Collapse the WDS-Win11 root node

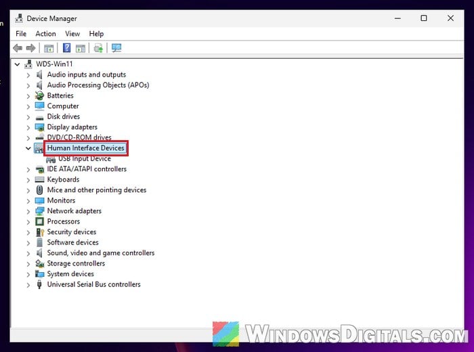pos(17,64)
